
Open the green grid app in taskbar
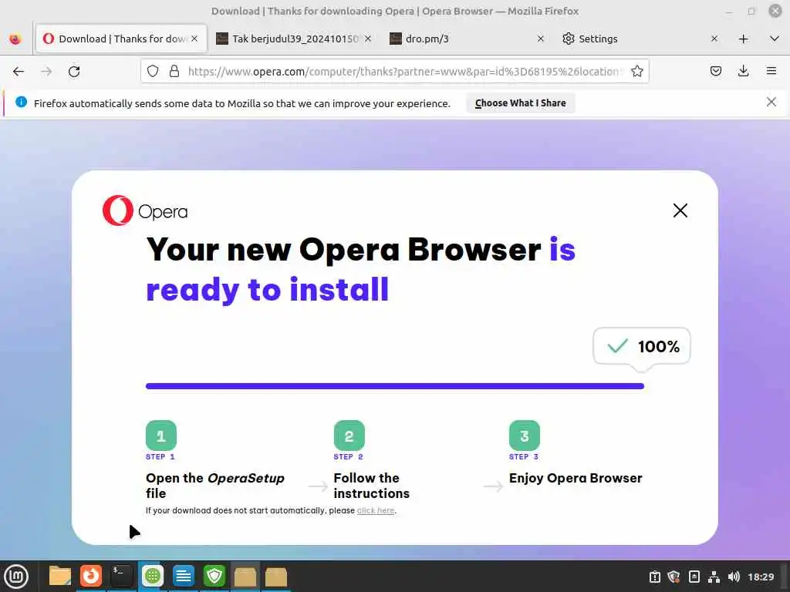[x=152, y=576]
